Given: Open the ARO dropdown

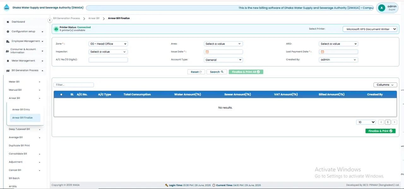Looking at the screenshot, I should [x=338, y=44].
